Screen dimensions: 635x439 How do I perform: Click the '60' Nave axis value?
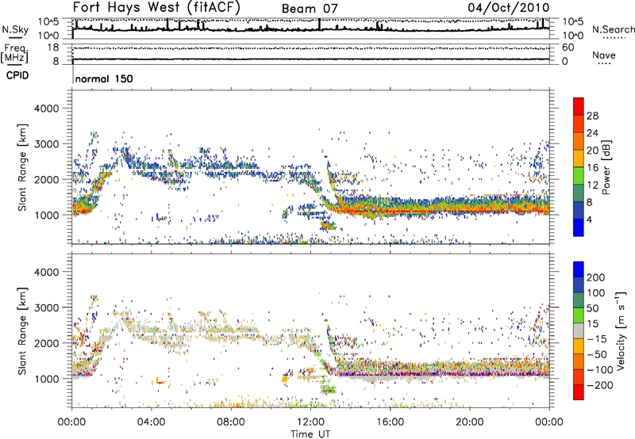(568, 48)
